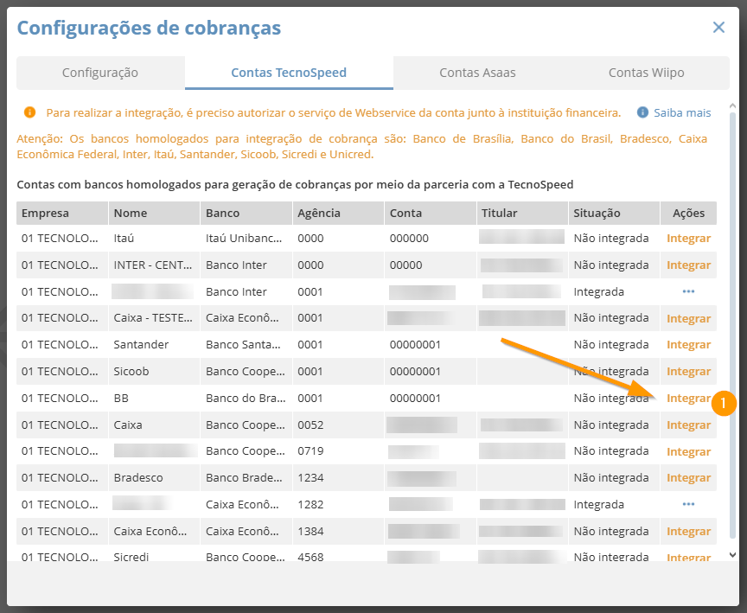This screenshot has width=747, height=613.
Task: Open the Saiba mais link
Action: pyautogui.click(x=682, y=112)
